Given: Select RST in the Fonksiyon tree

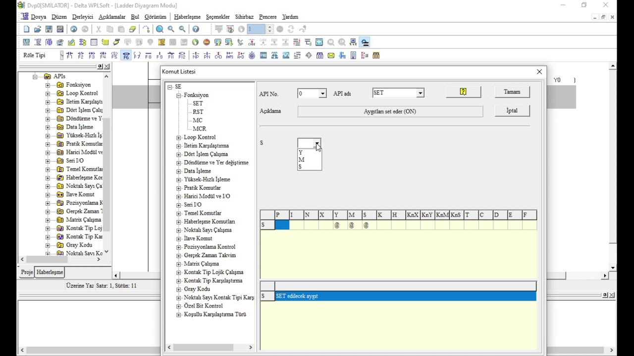Looking at the screenshot, I should pos(198,112).
